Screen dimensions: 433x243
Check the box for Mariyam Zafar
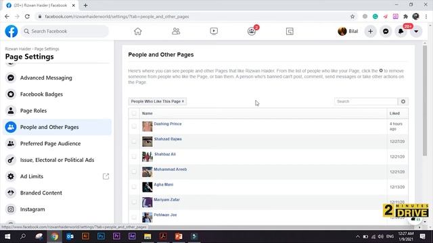click(134, 202)
